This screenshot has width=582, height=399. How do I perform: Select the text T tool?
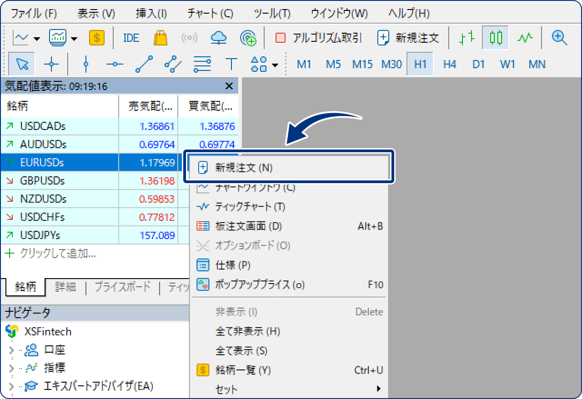[x=231, y=64]
